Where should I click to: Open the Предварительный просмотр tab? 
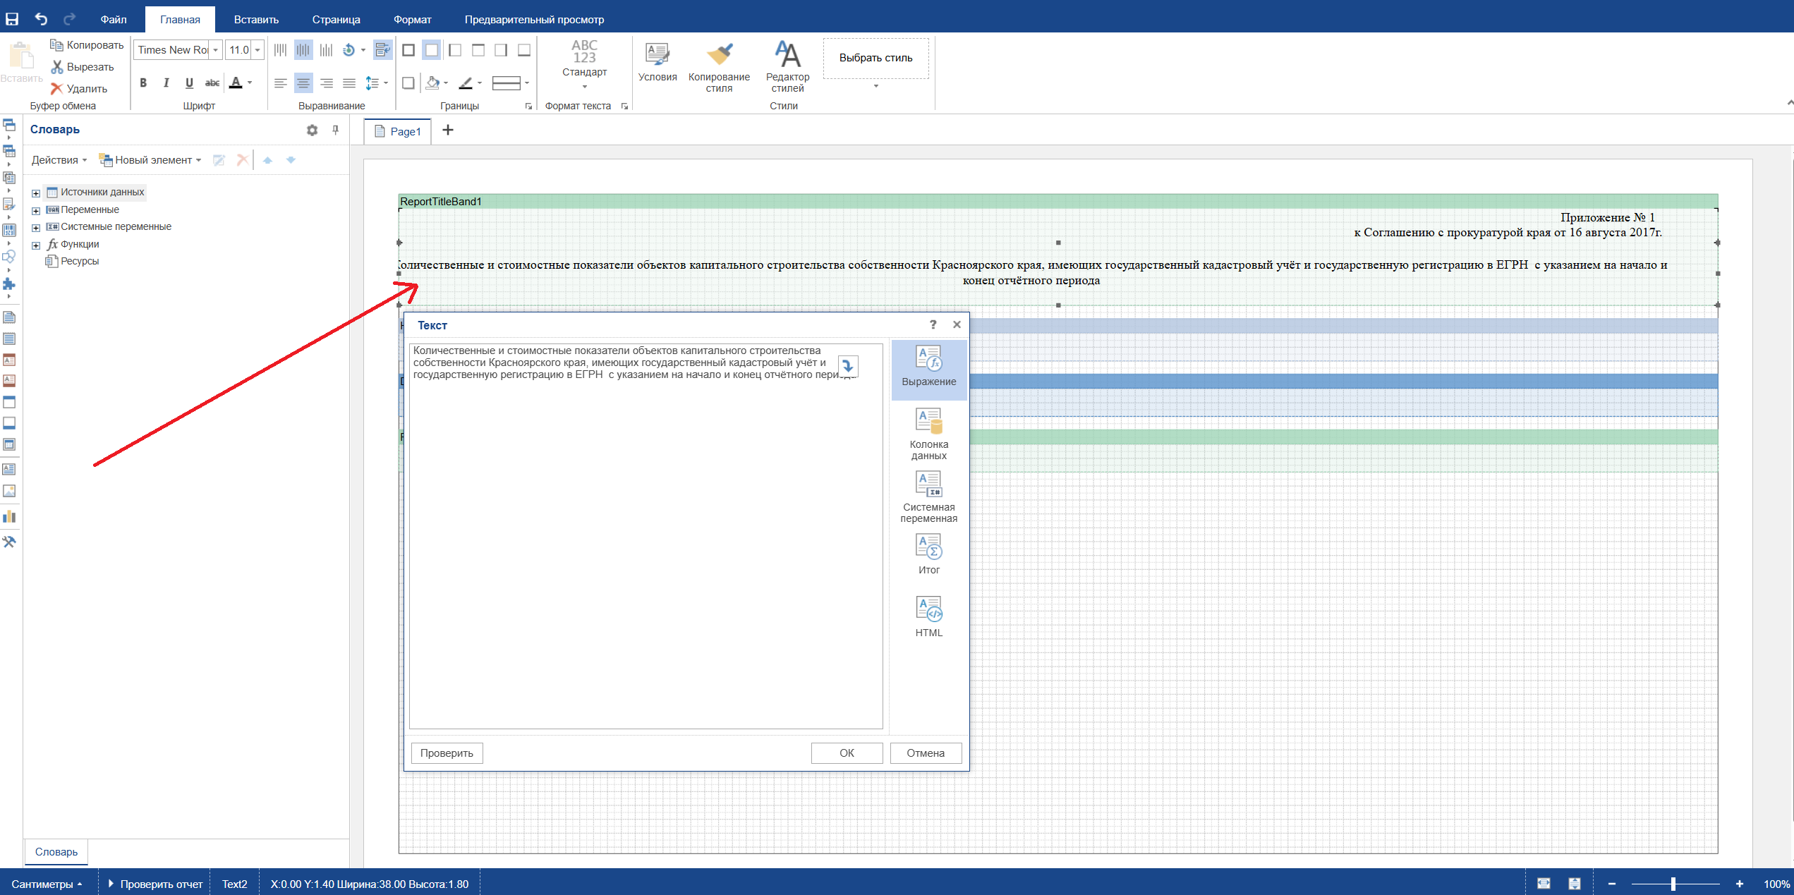pyautogui.click(x=534, y=20)
